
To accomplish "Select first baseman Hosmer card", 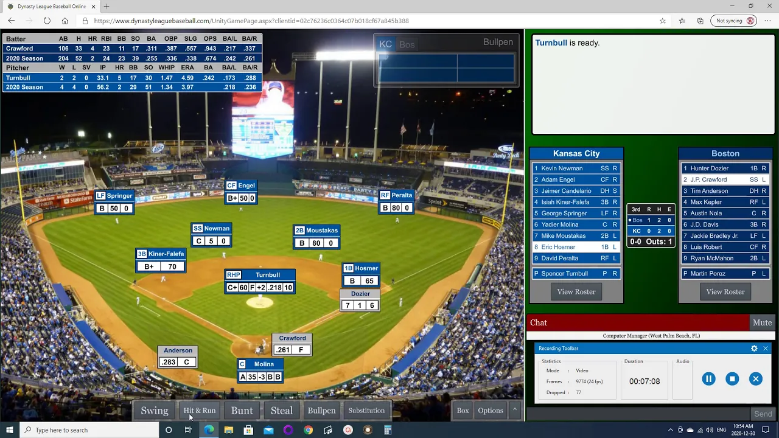I will coord(361,274).
